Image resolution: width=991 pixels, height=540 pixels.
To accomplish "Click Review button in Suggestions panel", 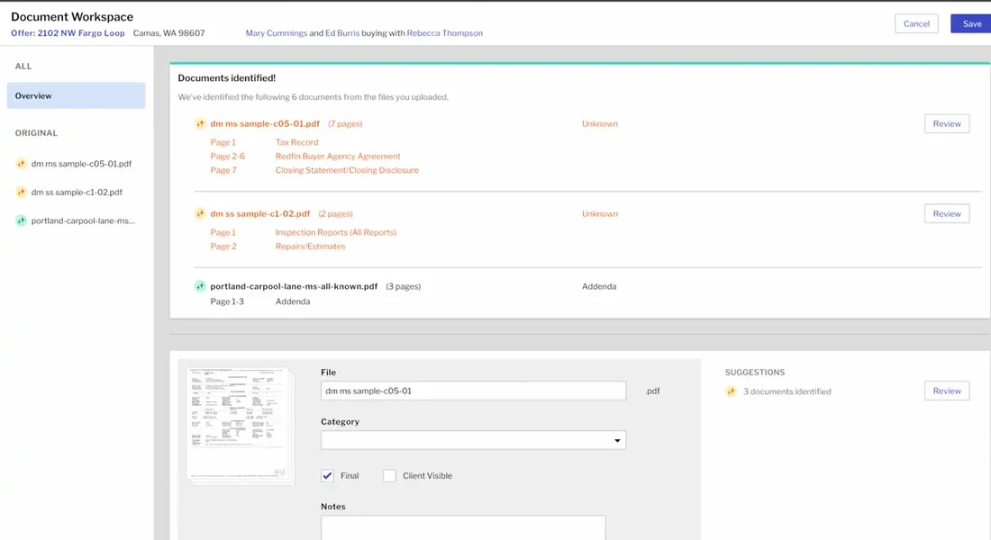I will click(947, 391).
